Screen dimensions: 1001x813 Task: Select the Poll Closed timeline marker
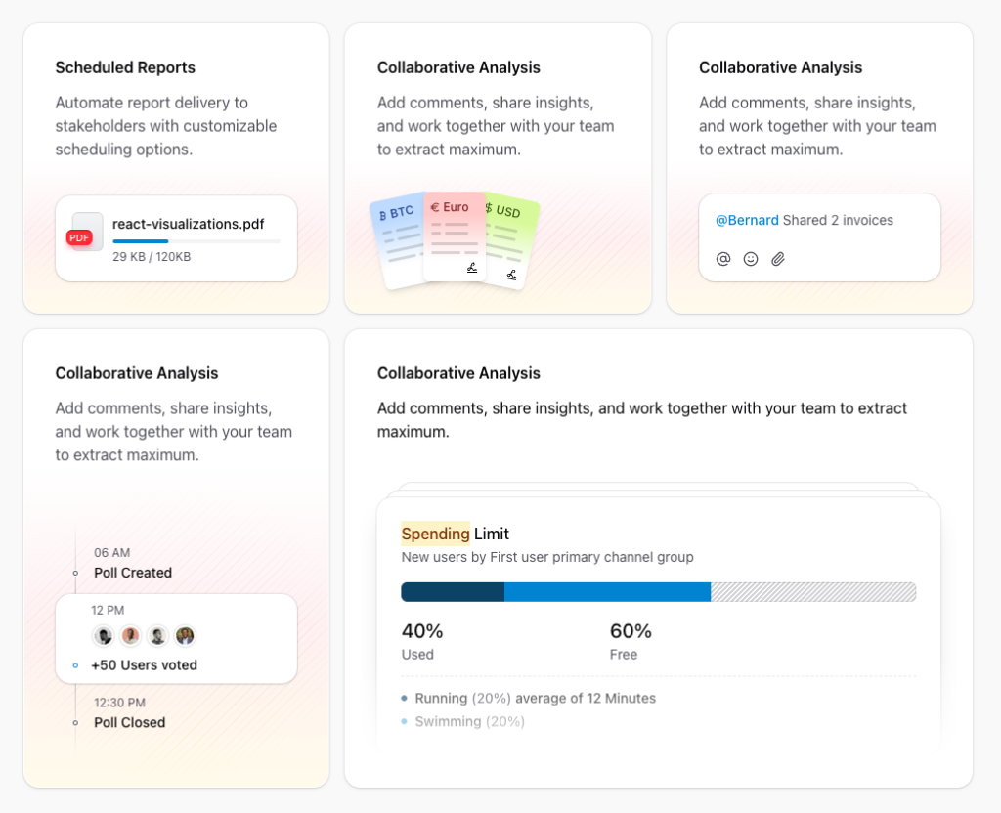75,723
